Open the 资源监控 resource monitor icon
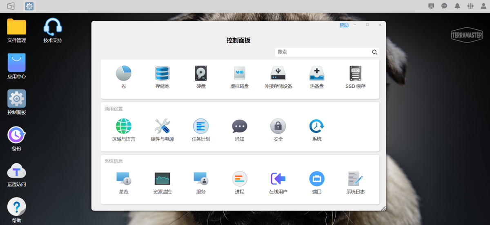 162,178
